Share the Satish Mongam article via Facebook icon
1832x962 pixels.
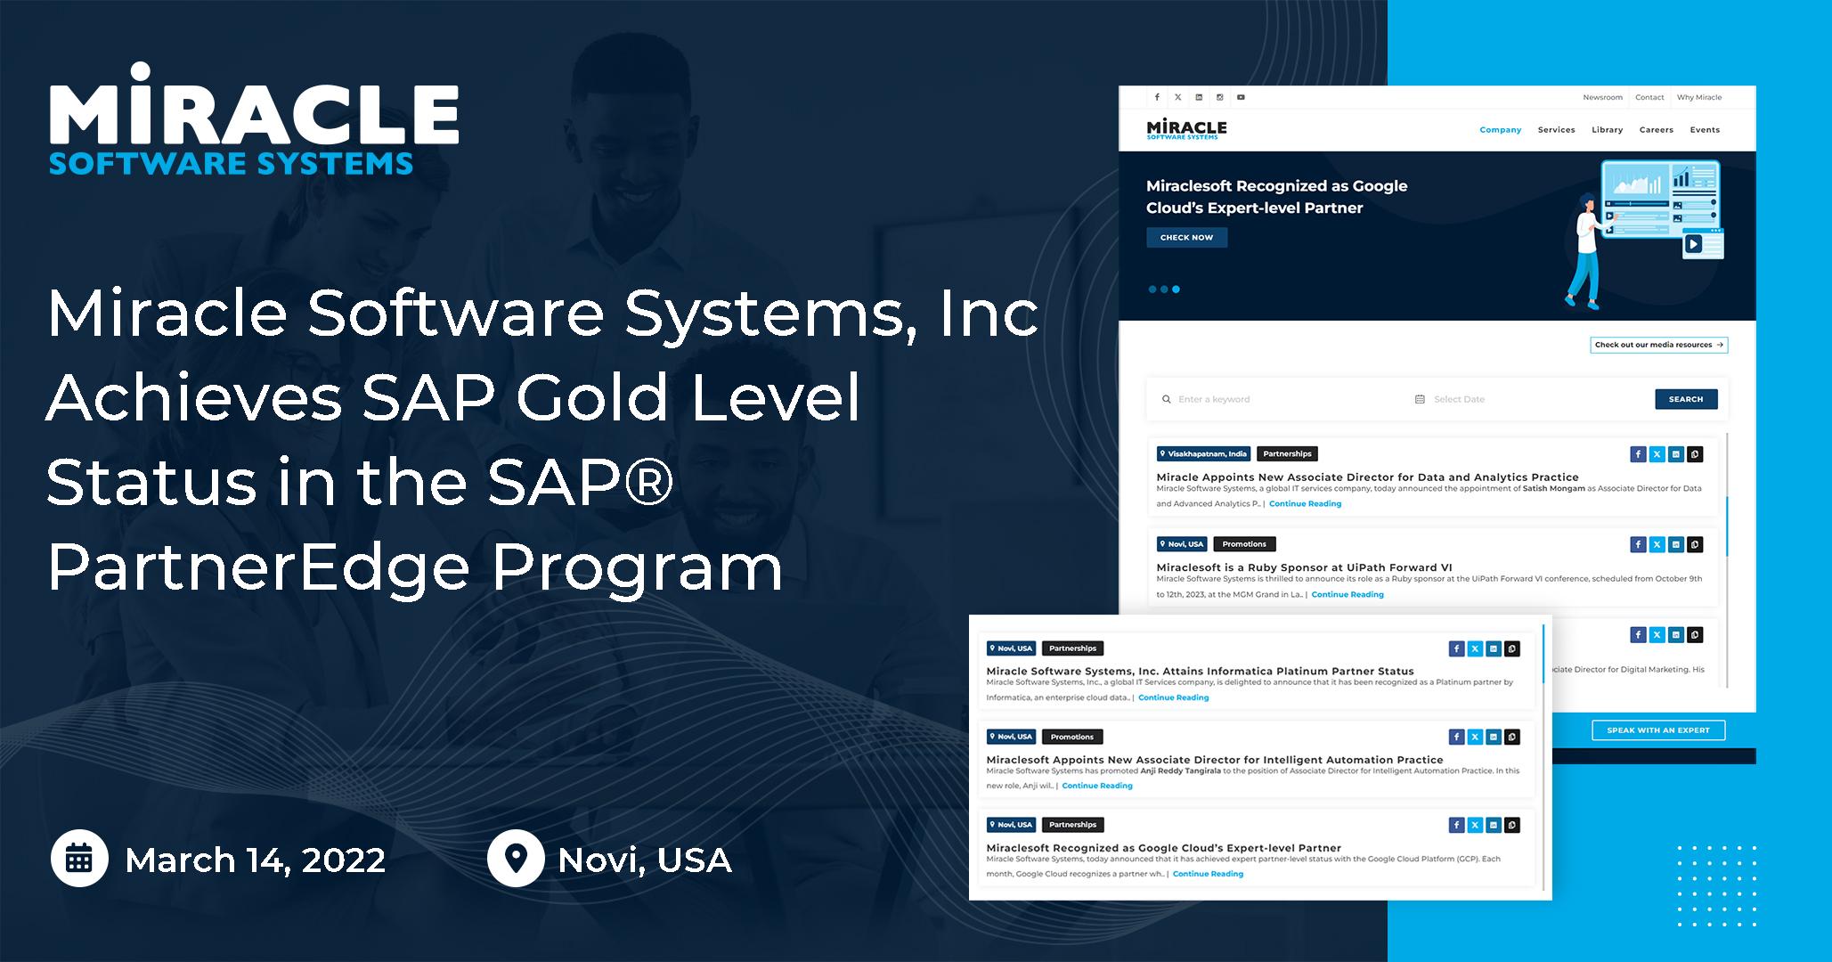1638,453
